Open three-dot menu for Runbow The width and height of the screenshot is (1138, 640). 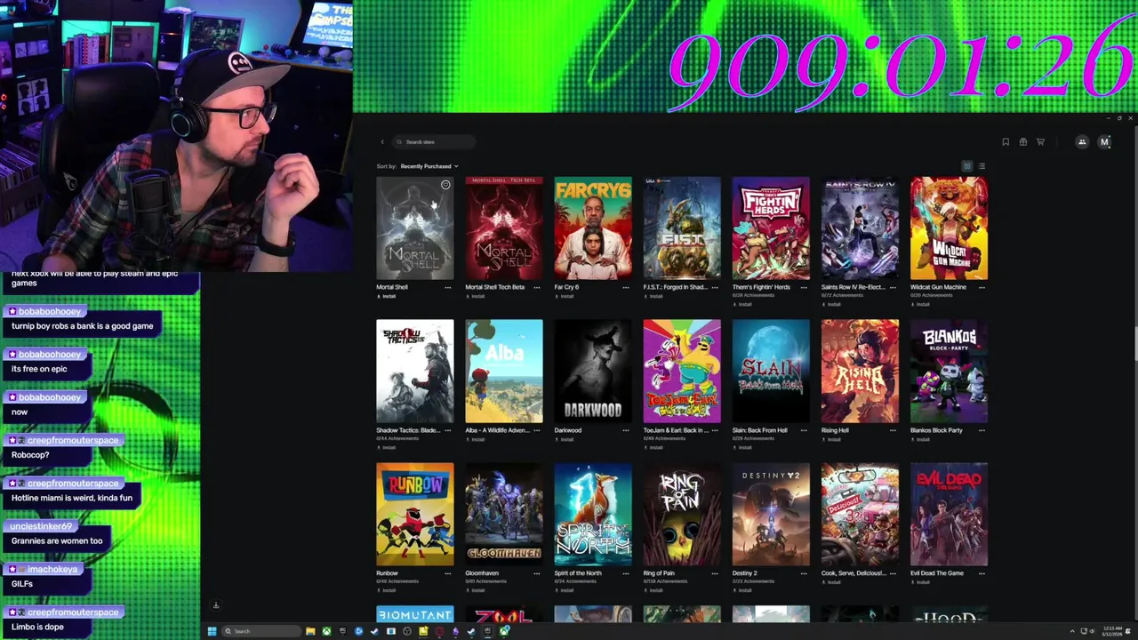[448, 573]
